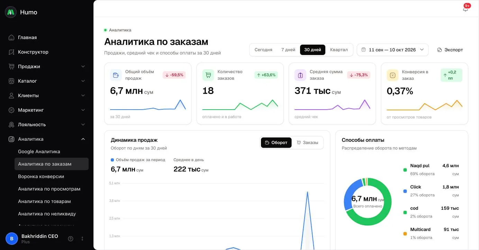Click the Конверсия в заказ percent icon
479x250 pixels.
coord(392,75)
